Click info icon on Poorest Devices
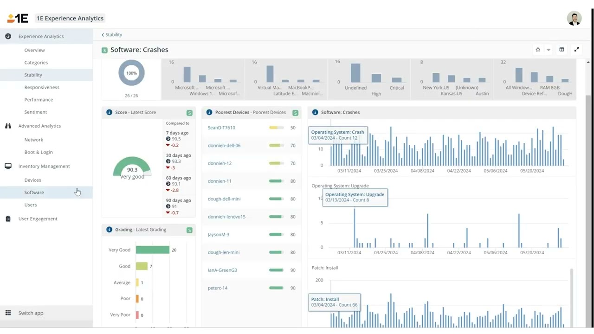The image size is (594, 334). (209, 112)
